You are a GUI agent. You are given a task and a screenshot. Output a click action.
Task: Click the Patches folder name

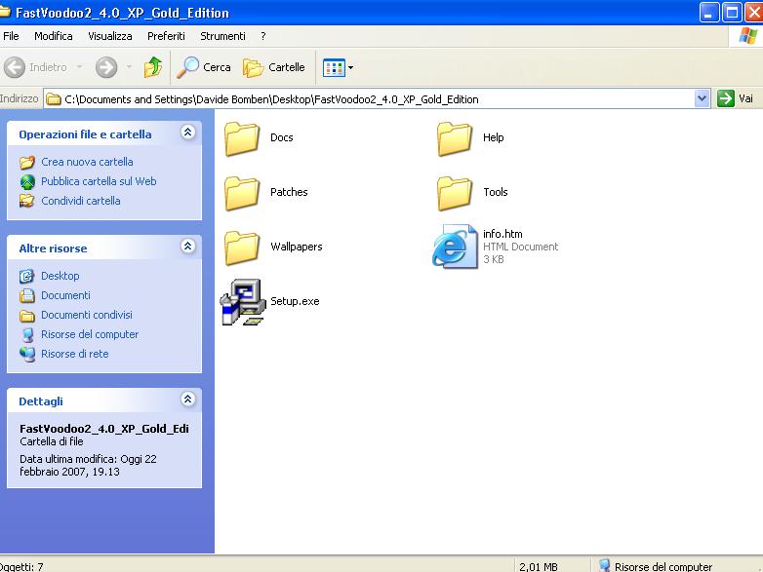(x=289, y=192)
